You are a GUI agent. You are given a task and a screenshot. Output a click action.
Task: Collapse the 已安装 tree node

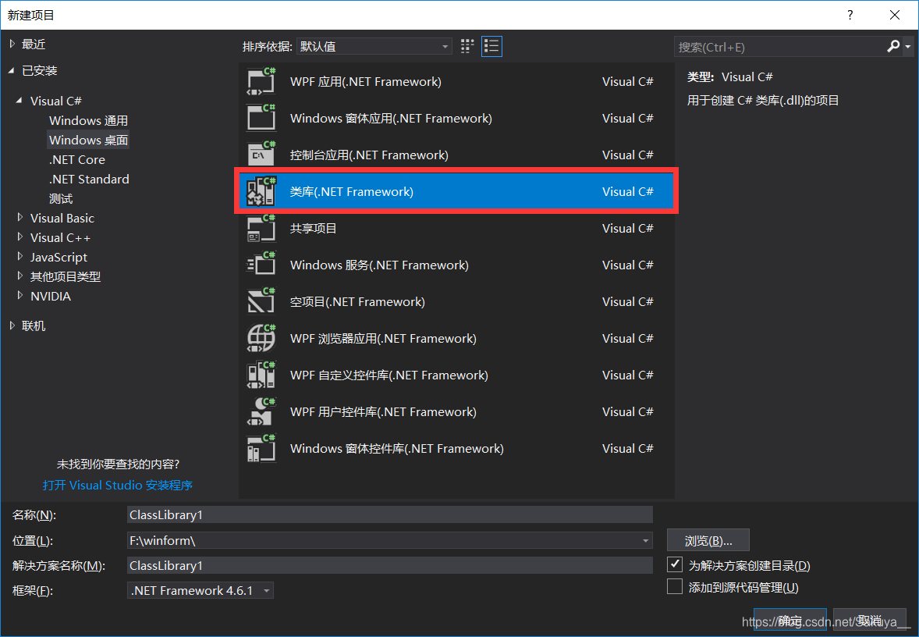[x=12, y=70]
